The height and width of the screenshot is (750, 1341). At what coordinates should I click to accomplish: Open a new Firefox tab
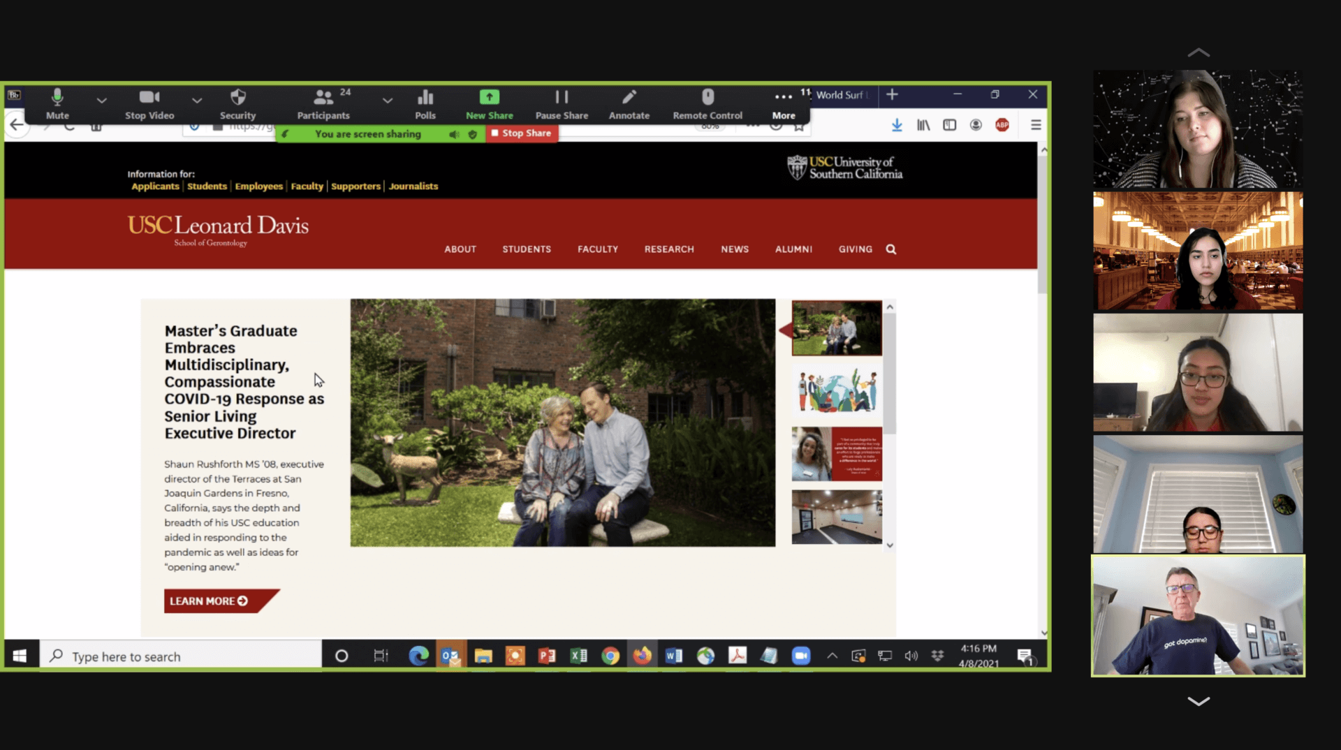[892, 94]
